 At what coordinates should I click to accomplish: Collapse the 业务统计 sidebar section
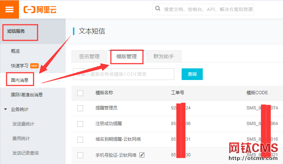(5, 109)
